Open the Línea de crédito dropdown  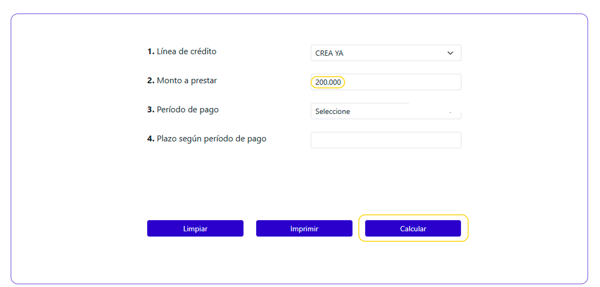[x=385, y=53]
